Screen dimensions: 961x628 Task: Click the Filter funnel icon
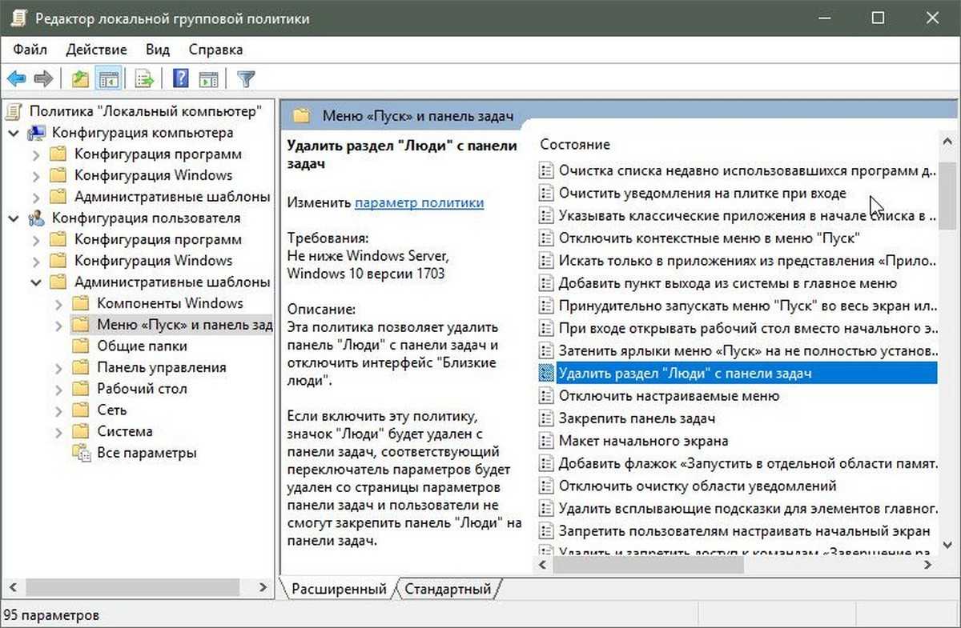click(247, 78)
